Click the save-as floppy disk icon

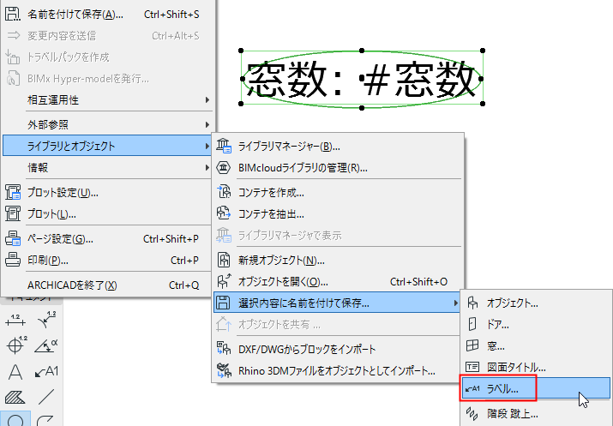(13, 14)
